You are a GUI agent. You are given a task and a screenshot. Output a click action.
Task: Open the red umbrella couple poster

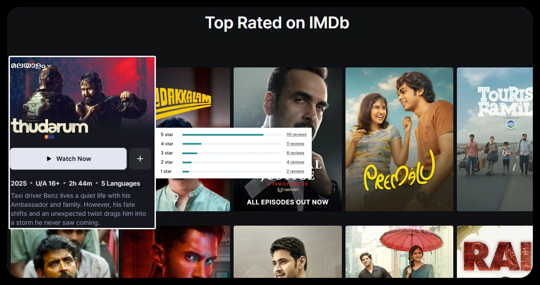(x=399, y=251)
